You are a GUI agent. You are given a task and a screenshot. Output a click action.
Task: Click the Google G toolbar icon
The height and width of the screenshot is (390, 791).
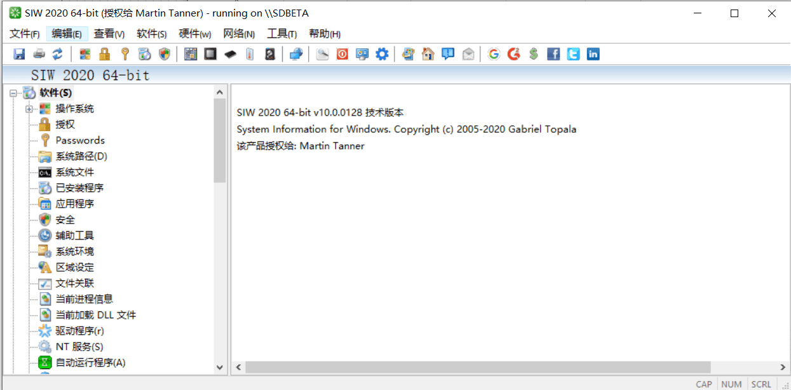[494, 54]
